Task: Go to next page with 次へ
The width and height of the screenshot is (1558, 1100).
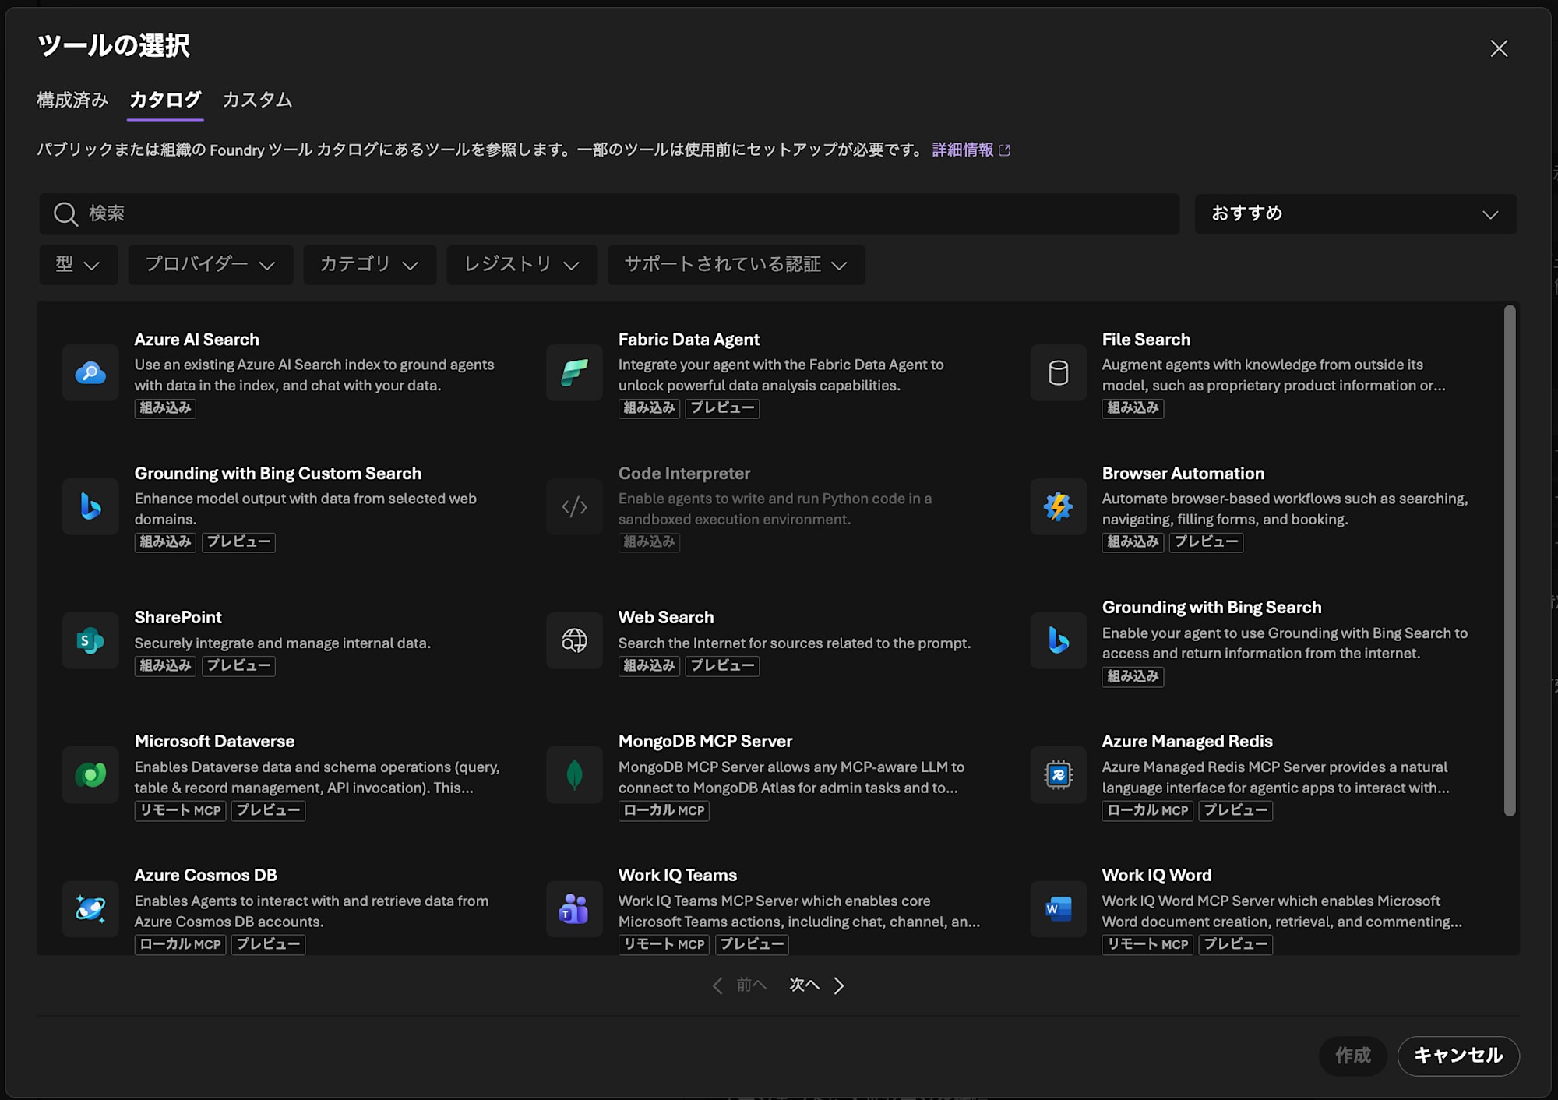Action: (x=815, y=985)
